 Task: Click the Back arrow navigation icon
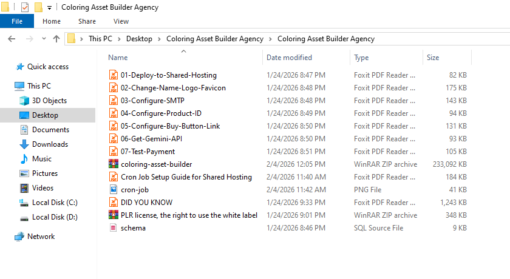point(11,39)
